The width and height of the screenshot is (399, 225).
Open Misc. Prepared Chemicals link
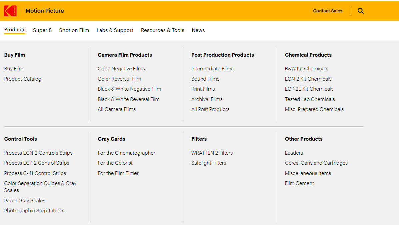coord(314,109)
